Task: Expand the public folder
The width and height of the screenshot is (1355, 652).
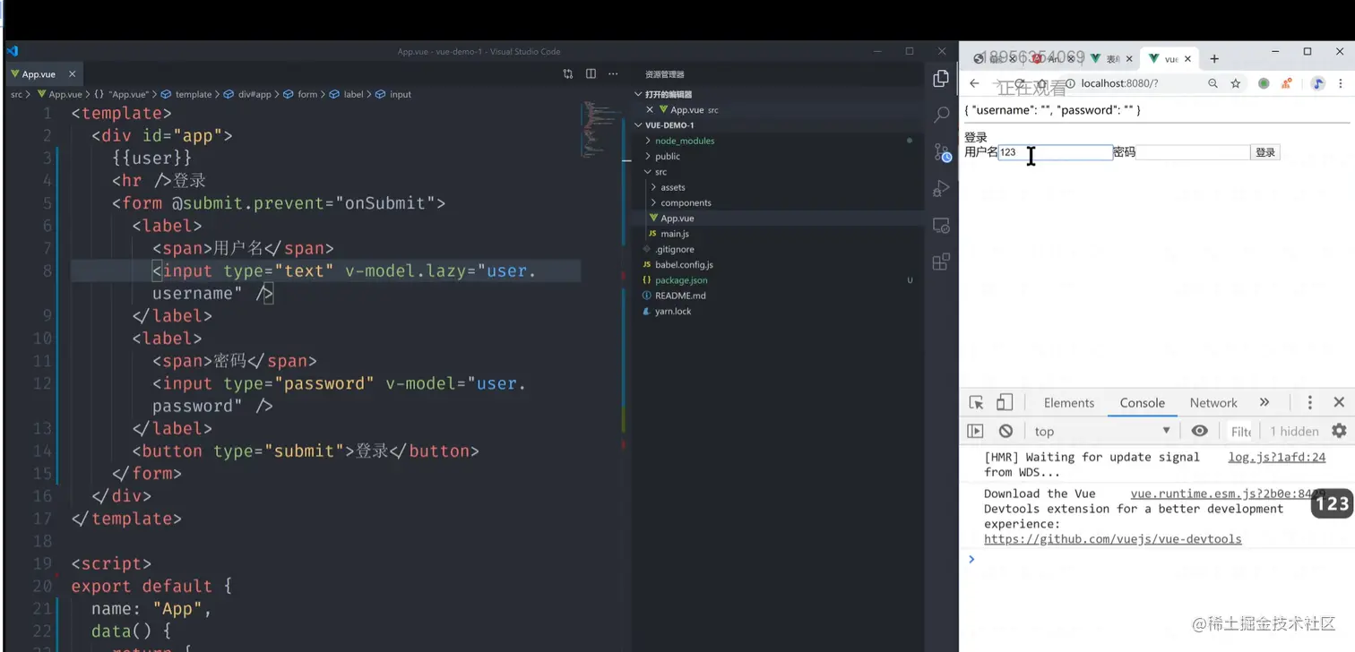Action: (x=668, y=156)
